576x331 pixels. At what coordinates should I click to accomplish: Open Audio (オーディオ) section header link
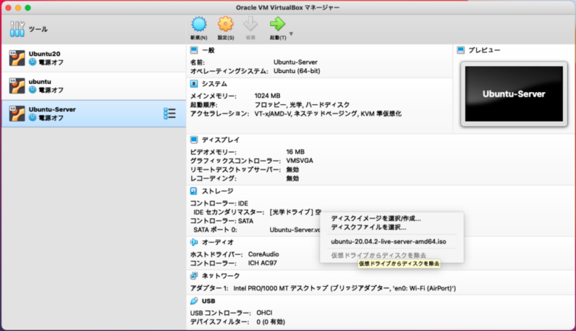tap(218, 243)
